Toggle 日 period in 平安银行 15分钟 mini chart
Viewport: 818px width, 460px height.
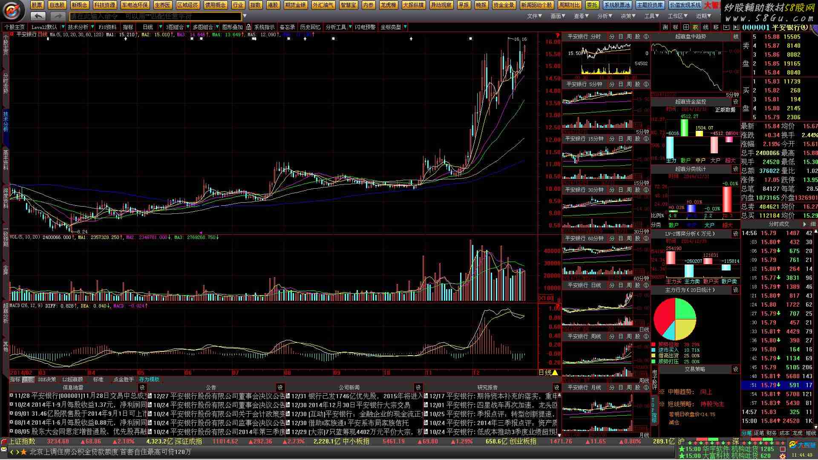(x=621, y=139)
